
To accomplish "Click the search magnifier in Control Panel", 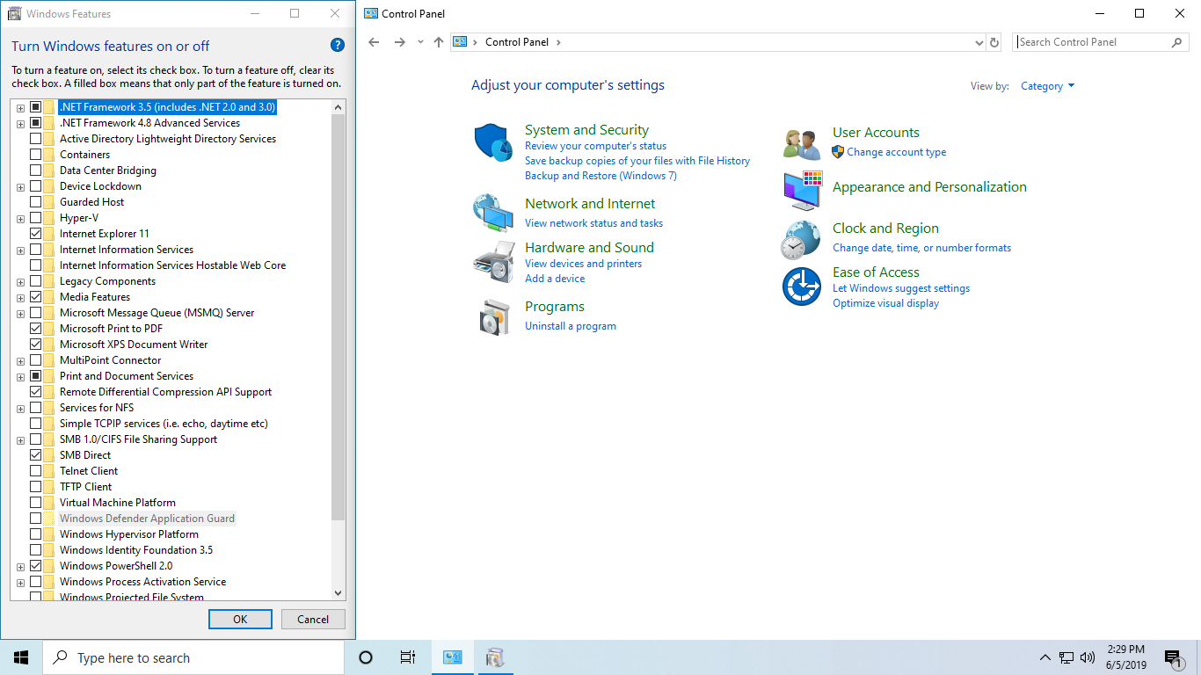I will point(1177,42).
